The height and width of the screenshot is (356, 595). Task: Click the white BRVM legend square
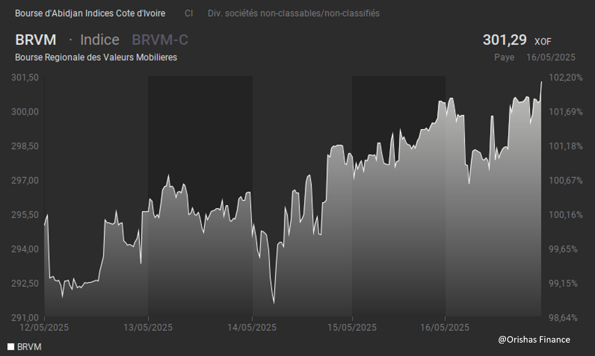coord(11,347)
